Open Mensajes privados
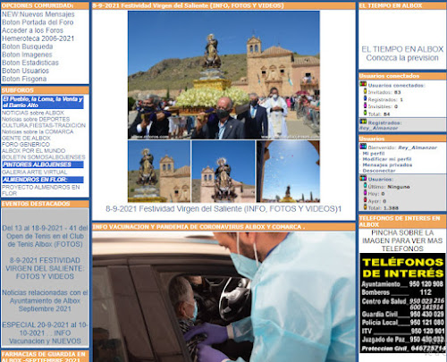Viewport: 447px width, 362px height. point(387,164)
